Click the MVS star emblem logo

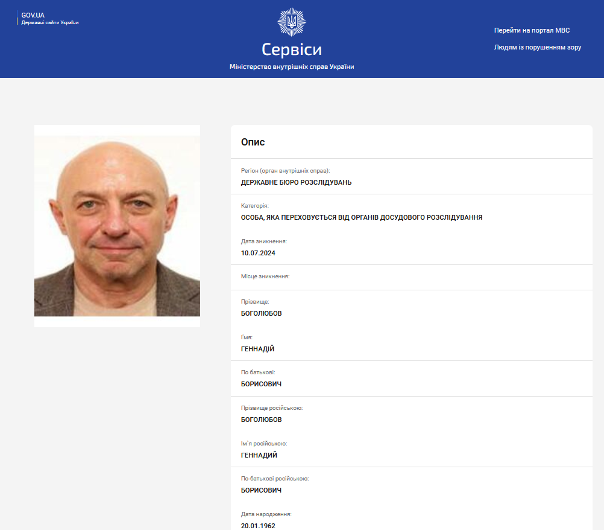pos(292,22)
